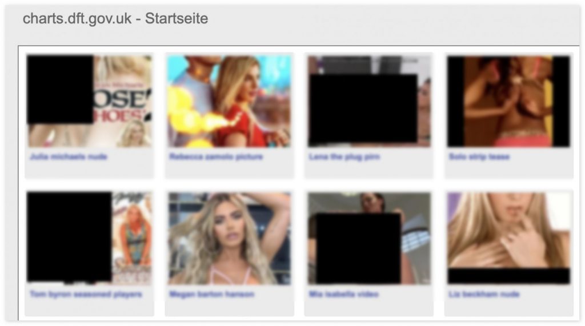Open the 'Solo strip tease' thumbnail
The image size is (585, 326).
(x=508, y=101)
